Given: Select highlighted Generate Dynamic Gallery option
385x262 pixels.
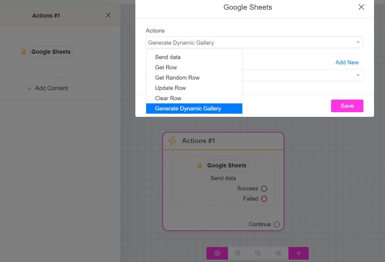Looking at the screenshot, I should pyautogui.click(x=194, y=108).
